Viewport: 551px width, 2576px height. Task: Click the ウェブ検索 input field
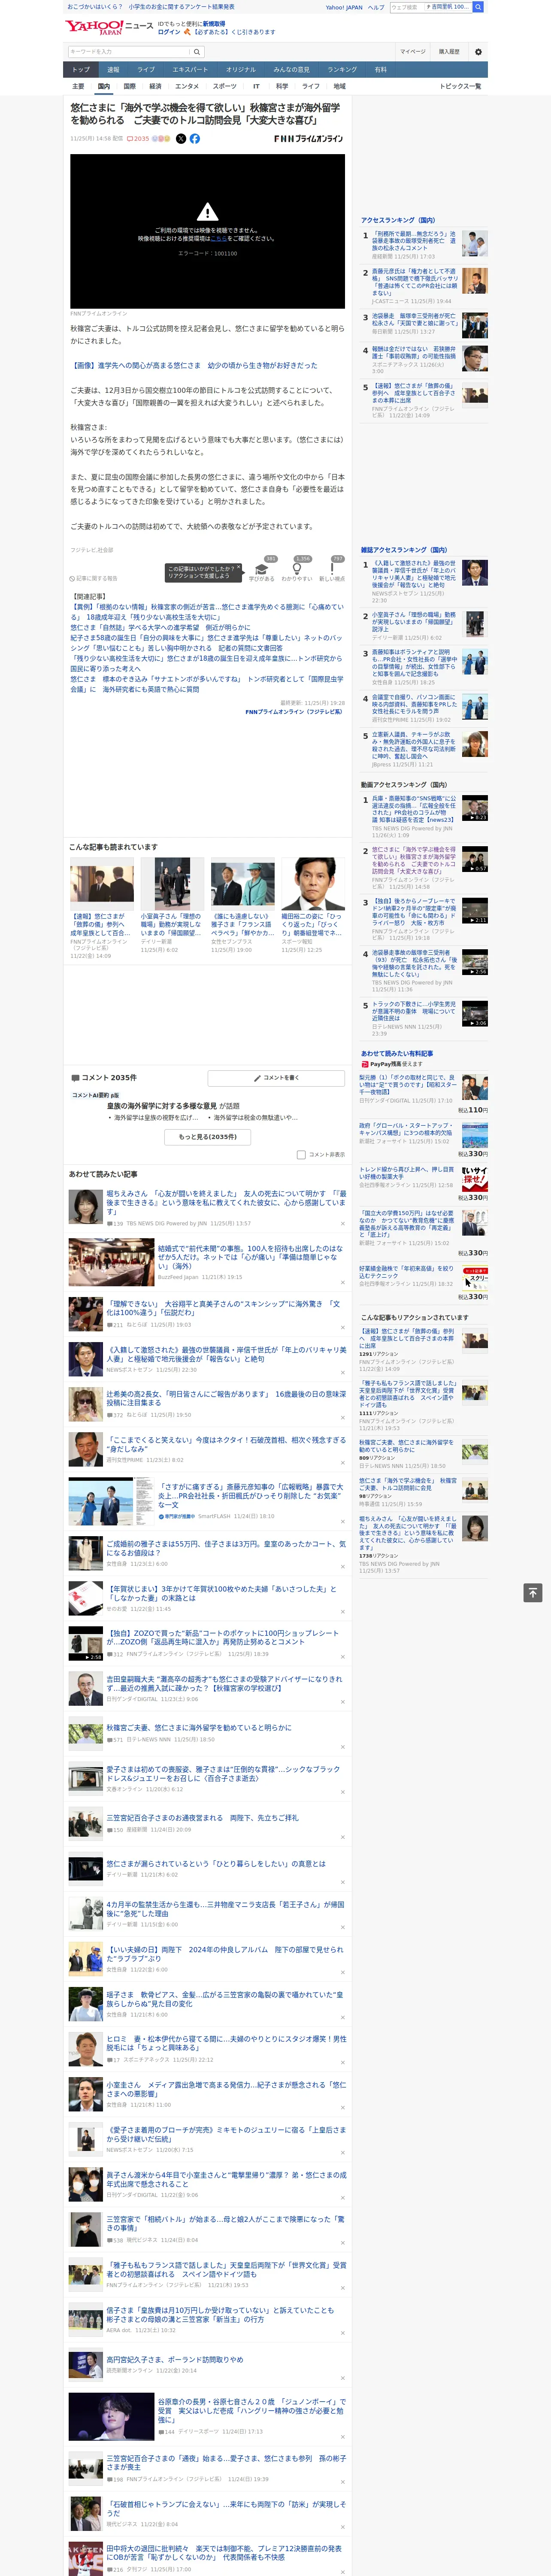tap(406, 7)
